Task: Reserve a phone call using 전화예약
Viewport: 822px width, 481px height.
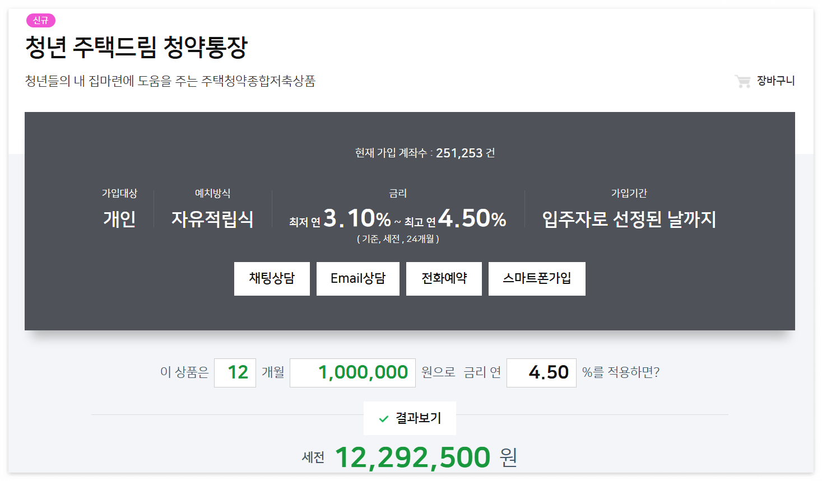Action: click(x=444, y=278)
